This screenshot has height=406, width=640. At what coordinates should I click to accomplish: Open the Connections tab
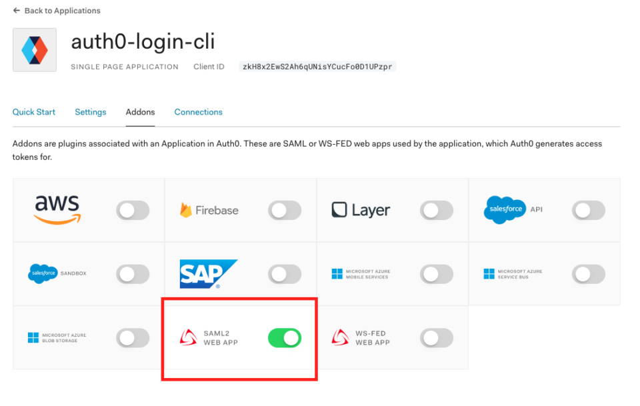click(198, 112)
